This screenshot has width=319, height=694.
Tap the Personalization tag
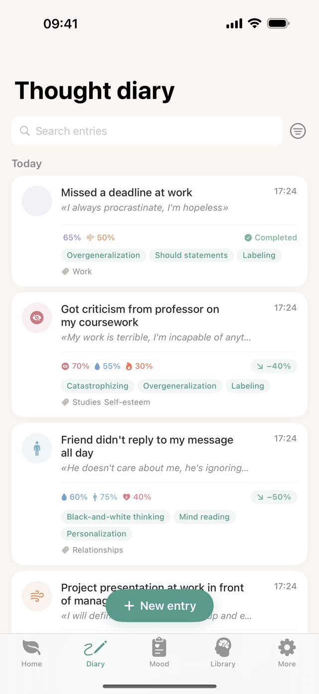tap(96, 533)
